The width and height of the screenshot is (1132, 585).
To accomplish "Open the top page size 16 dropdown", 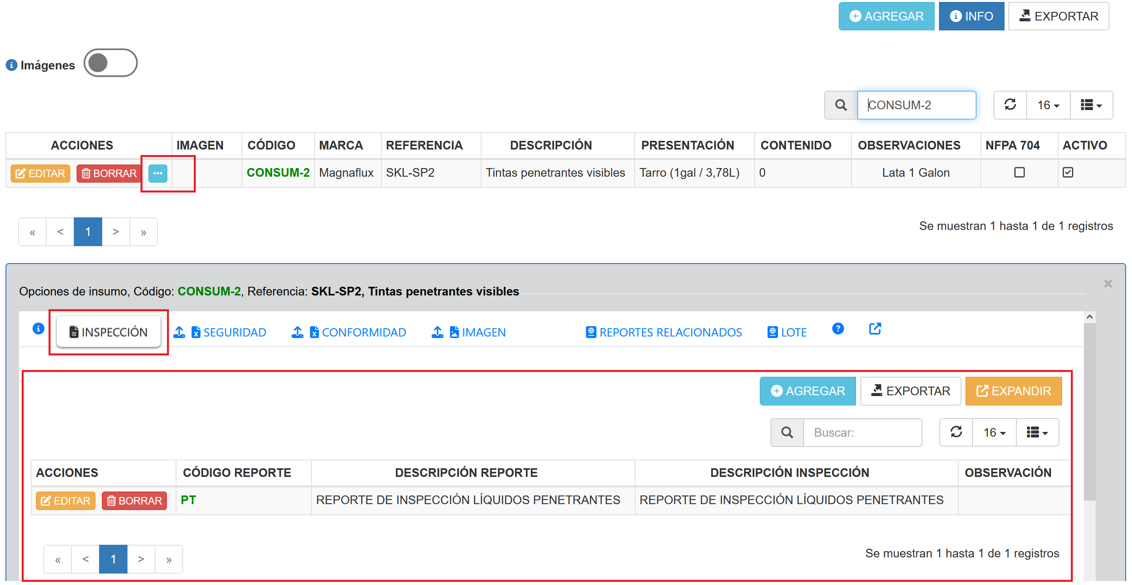I will (1048, 105).
